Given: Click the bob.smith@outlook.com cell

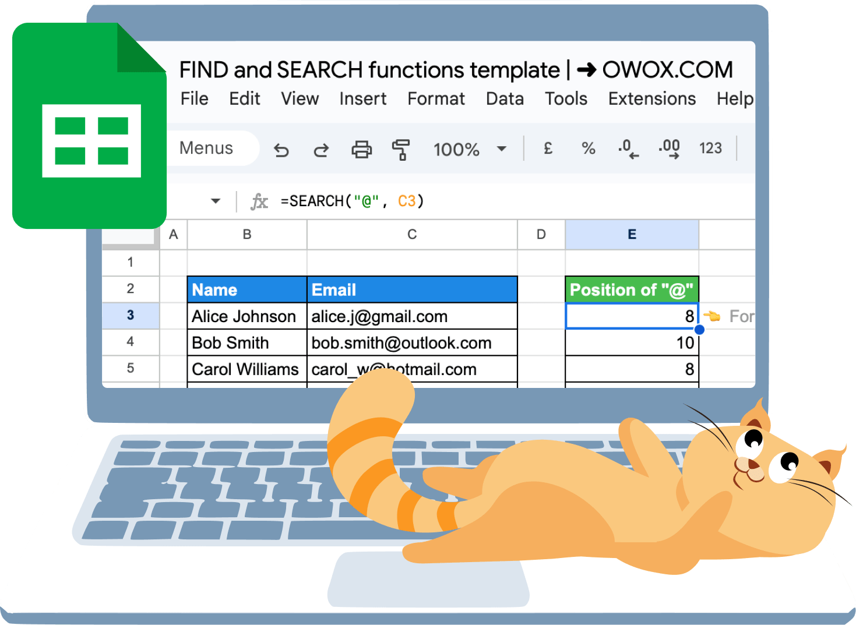Looking at the screenshot, I should click(x=412, y=342).
